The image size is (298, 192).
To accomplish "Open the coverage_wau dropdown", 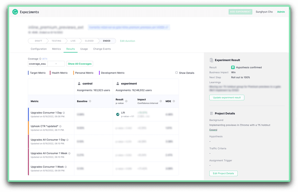I will (38, 64).
